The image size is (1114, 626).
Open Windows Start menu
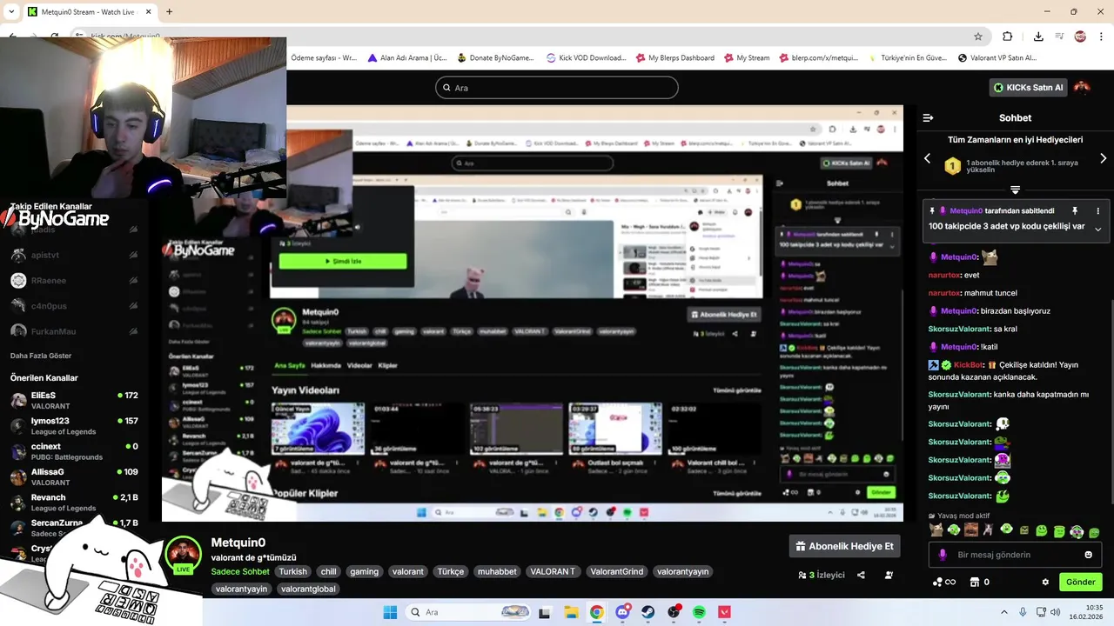[390, 612]
